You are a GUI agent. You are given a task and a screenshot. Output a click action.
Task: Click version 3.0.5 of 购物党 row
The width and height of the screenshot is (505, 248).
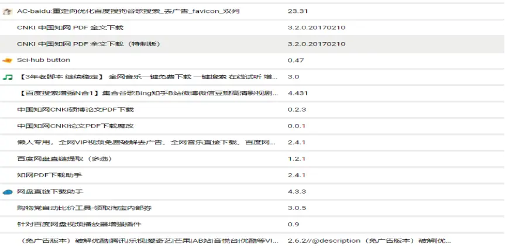pyautogui.click(x=297, y=208)
